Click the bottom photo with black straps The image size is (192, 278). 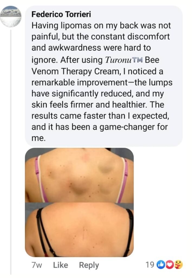point(79,230)
